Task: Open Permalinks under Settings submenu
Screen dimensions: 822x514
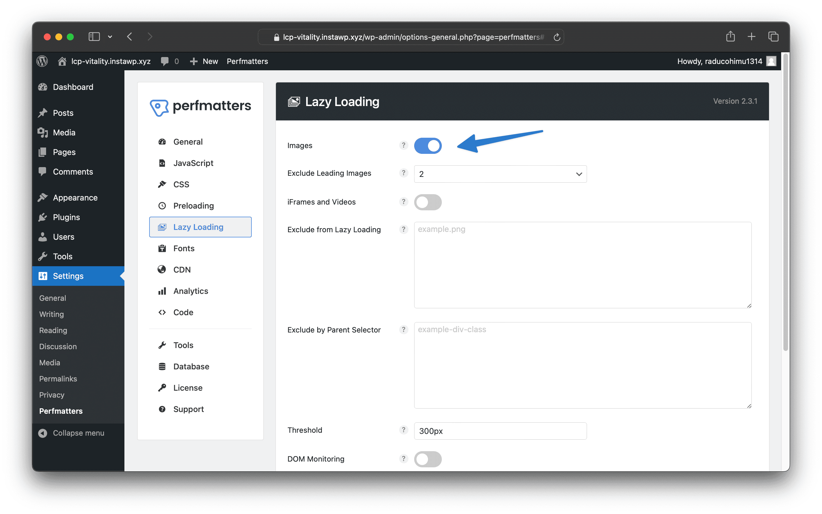Action: coord(58,379)
